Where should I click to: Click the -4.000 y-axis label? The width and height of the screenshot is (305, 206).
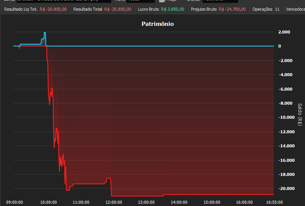tap(286, 75)
